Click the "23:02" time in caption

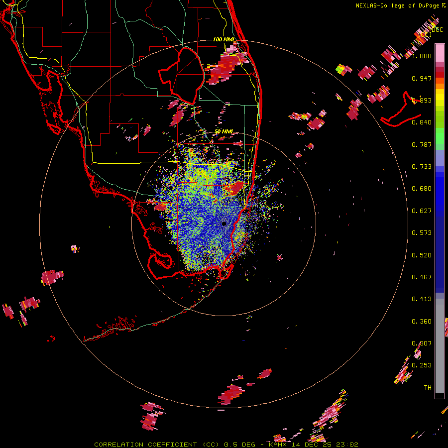coord(347,445)
